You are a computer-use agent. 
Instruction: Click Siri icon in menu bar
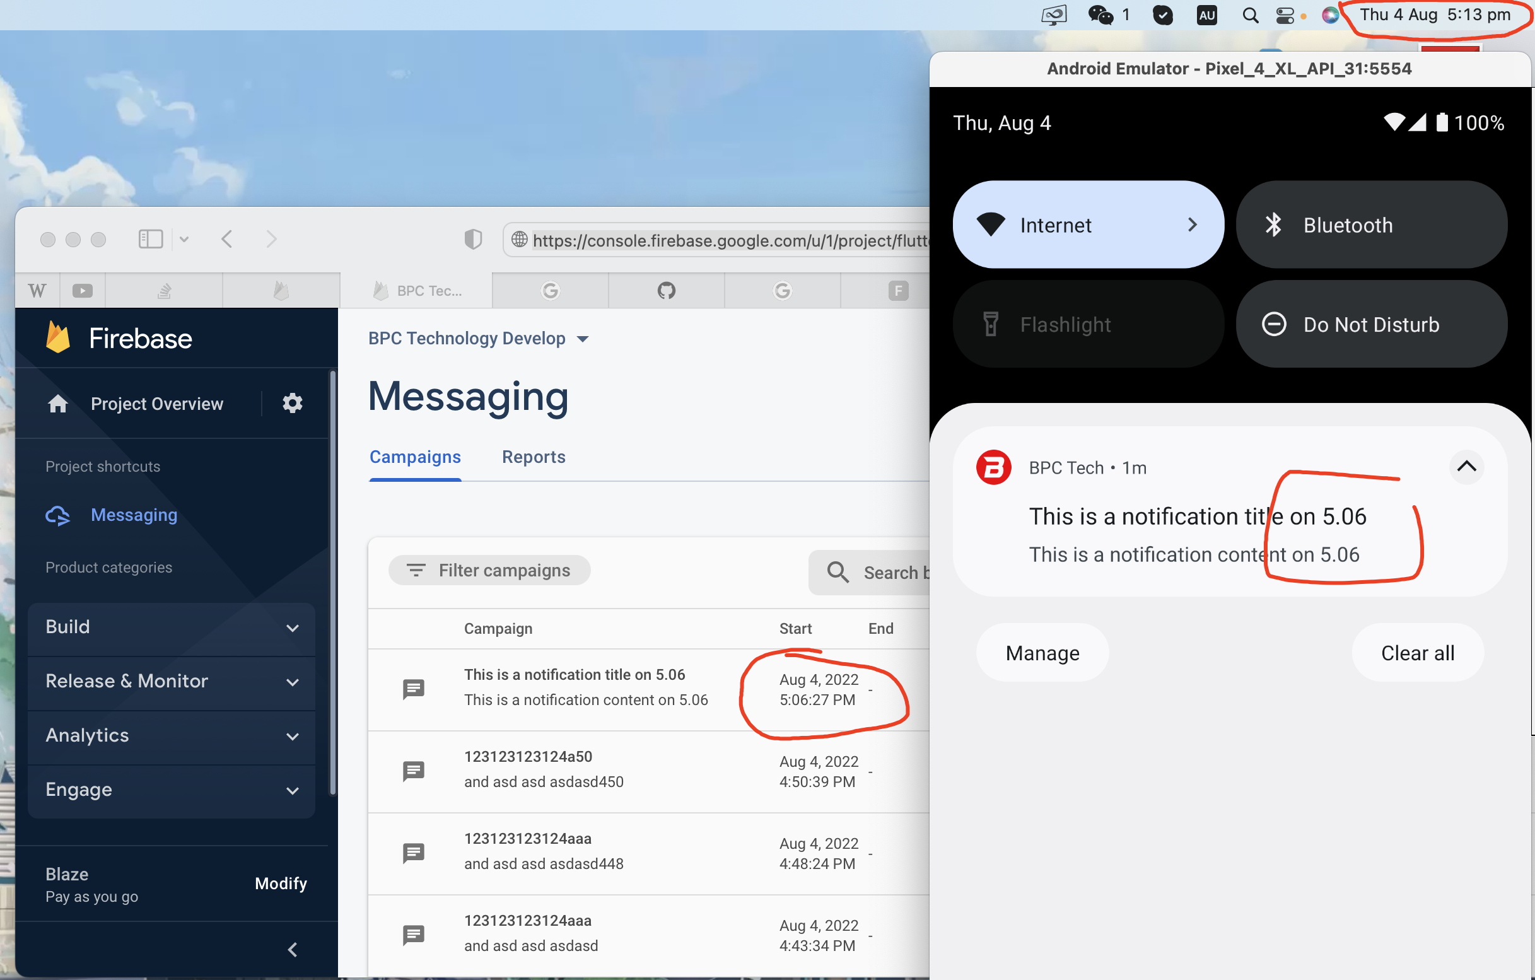click(1331, 15)
